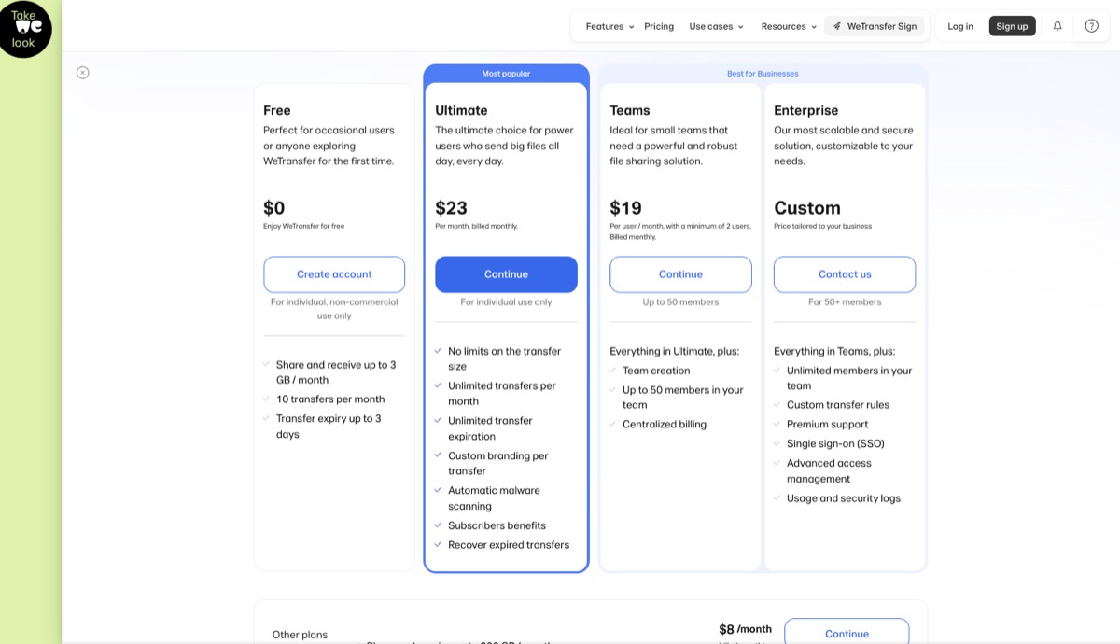Expand the Resources dropdown
The height and width of the screenshot is (644, 1120).
pyautogui.click(x=789, y=26)
